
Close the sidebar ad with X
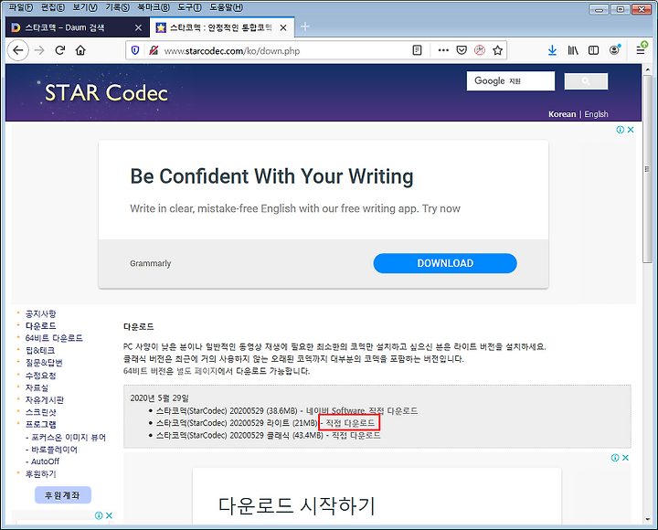pyautogui.click(x=109, y=515)
